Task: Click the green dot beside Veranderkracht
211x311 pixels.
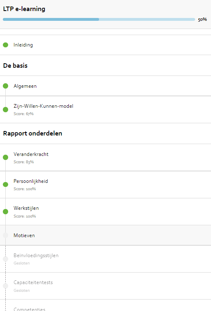Action: 6,157
